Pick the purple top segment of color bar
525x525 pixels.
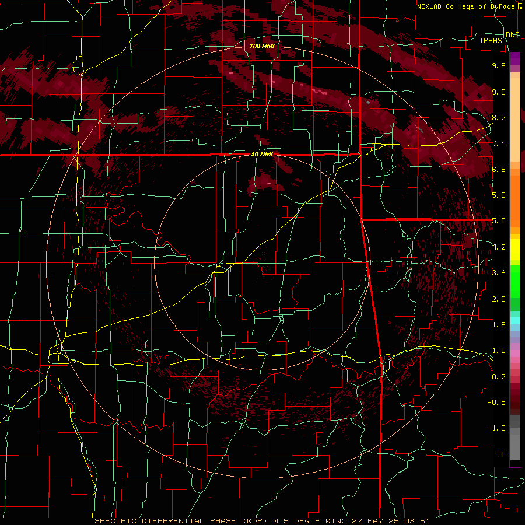[x=515, y=58]
